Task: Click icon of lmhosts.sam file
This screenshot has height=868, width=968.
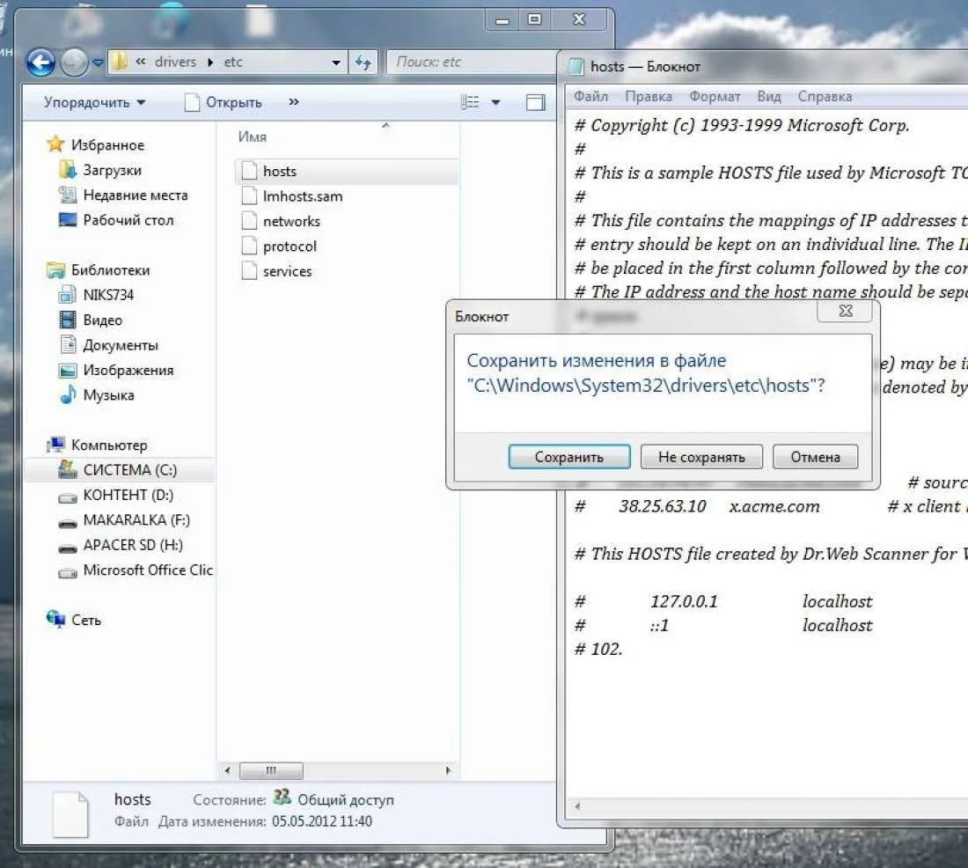Action: tap(249, 195)
